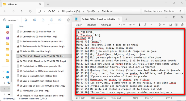
Task: Click the Paste icon in Explorer toolbar
Action: pyautogui.click(x=43, y=20)
